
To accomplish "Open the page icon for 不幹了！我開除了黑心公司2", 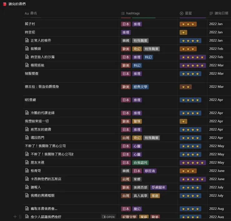I will pos(27,154).
